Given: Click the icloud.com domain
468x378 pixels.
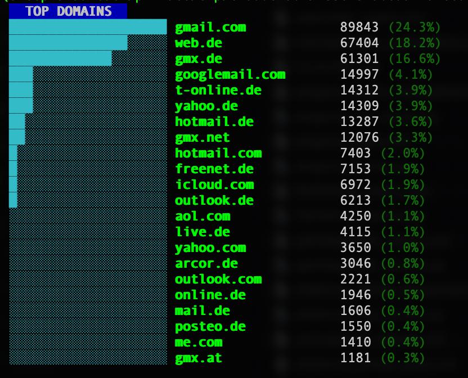Looking at the screenshot, I should 214,185.
